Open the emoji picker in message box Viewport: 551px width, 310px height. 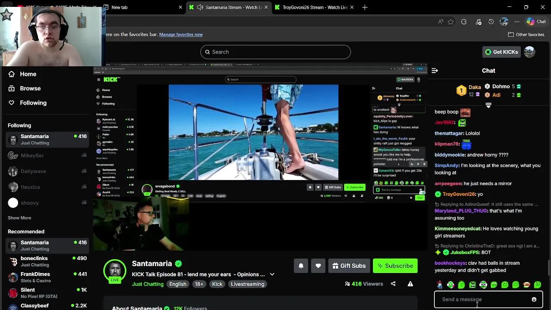point(534,299)
